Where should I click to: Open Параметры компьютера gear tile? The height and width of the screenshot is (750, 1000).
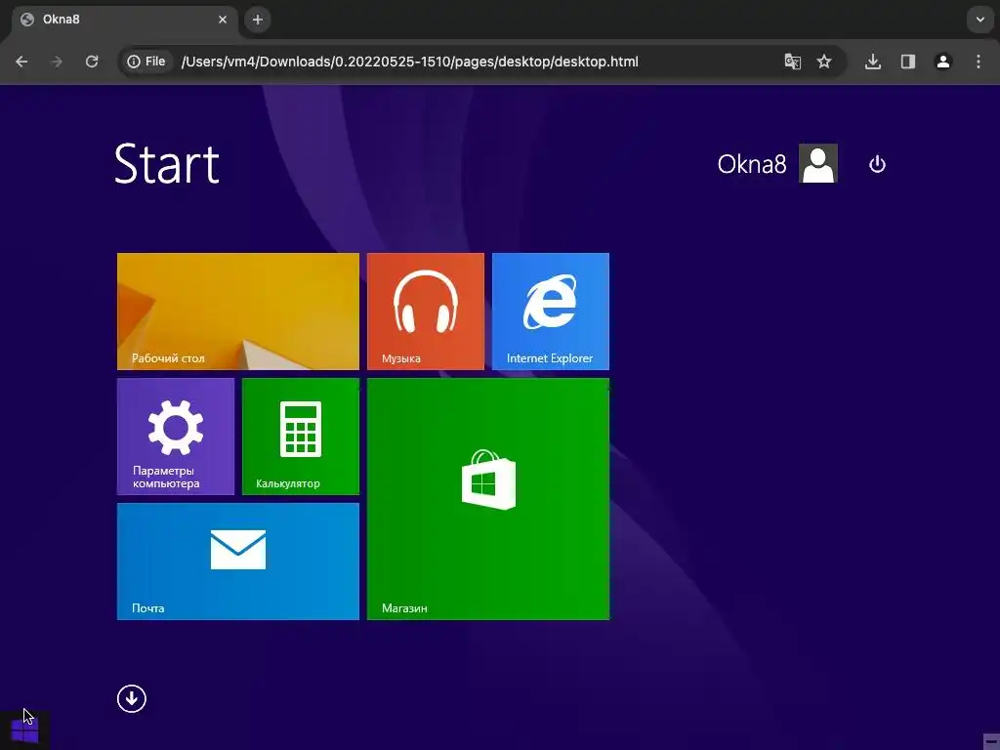(176, 437)
